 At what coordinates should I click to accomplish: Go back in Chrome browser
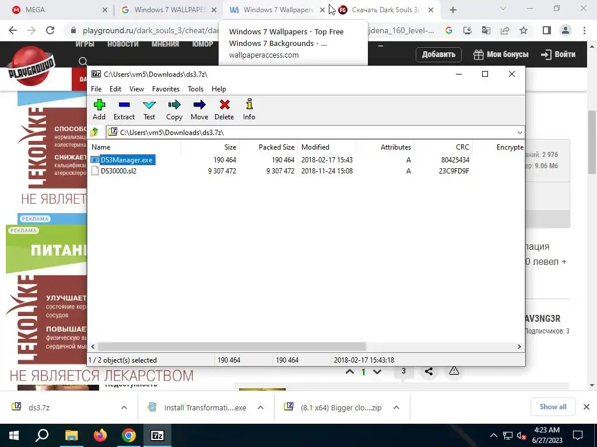pyautogui.click(x=13, y=30)
